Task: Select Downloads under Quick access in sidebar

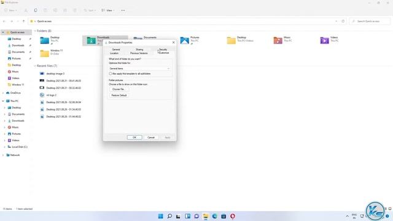Action: [x=18, y=45]
